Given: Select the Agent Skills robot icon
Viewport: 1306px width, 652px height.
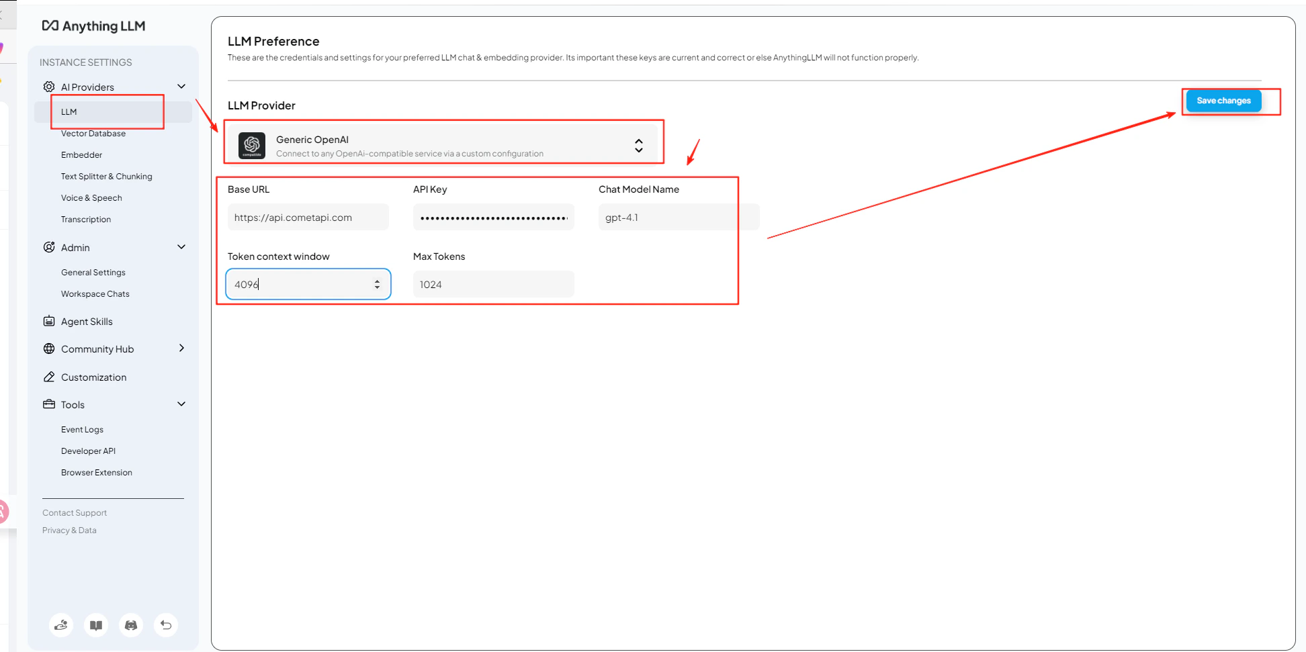Looking at the screenshot, I should coord(48,321).
